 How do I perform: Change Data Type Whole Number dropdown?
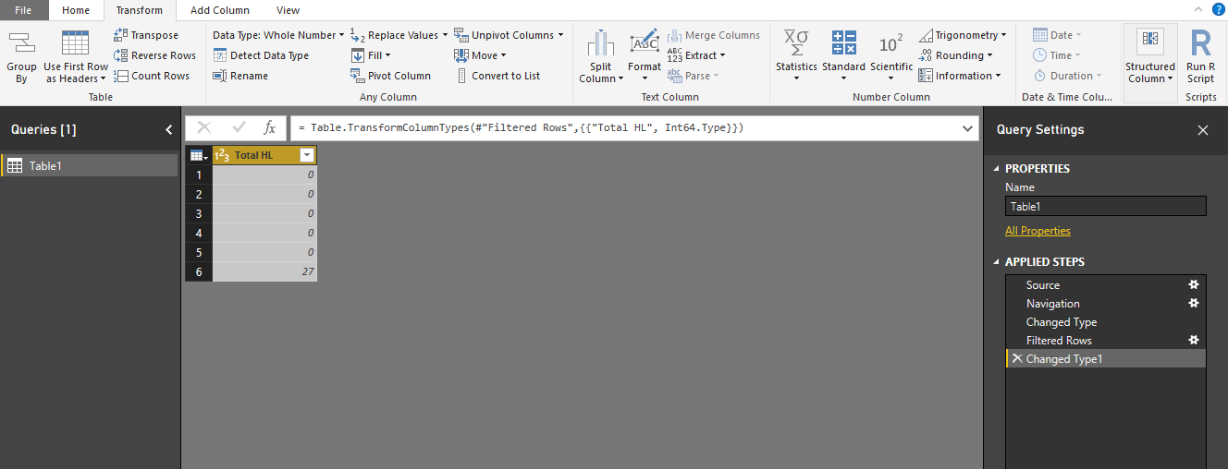coord(277,35)
